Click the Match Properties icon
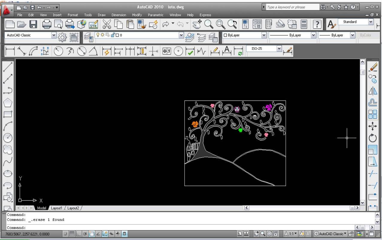Screen dimensions: 382x240 [x=142, y=24]
